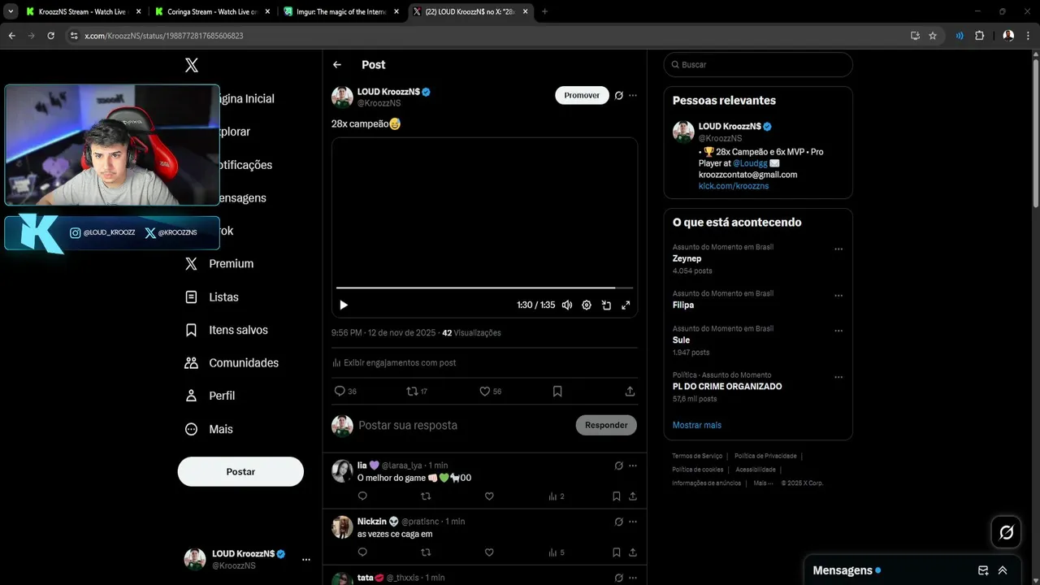Open a new browser tab
The width and height of the screenshot is (1040, 585).
[544, 12]
